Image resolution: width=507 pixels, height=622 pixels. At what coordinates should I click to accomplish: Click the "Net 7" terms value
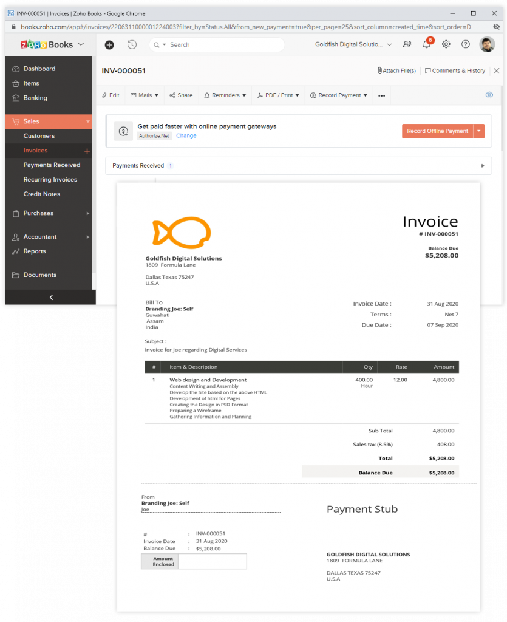[452, 315]
